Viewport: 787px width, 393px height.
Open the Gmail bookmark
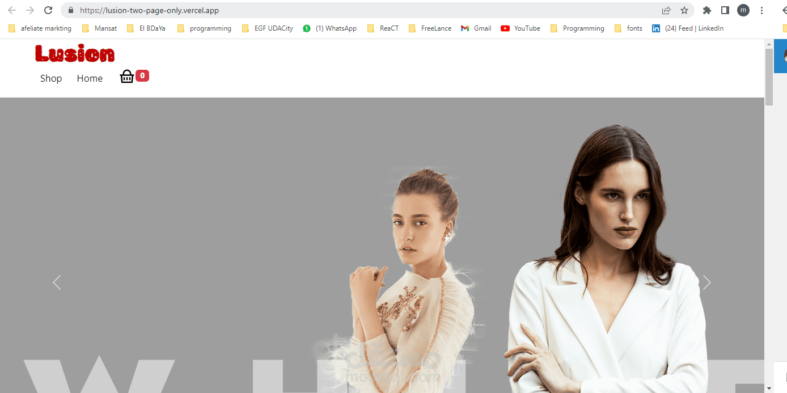(x=476, y=28)
